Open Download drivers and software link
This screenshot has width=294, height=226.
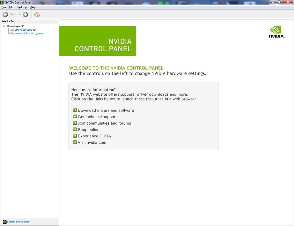pos(106,110)
